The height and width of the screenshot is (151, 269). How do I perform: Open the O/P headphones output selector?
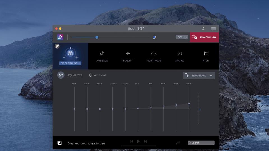coord(182,37)
